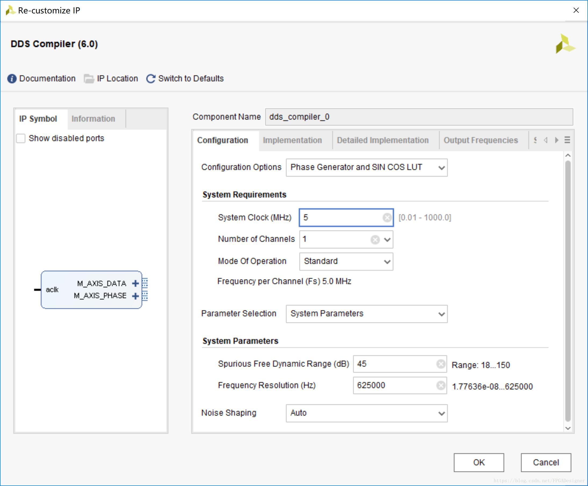588x486 pixels.
Task: Expand the Mode Of Operation dropdown
Action: (x=346, y=262)
